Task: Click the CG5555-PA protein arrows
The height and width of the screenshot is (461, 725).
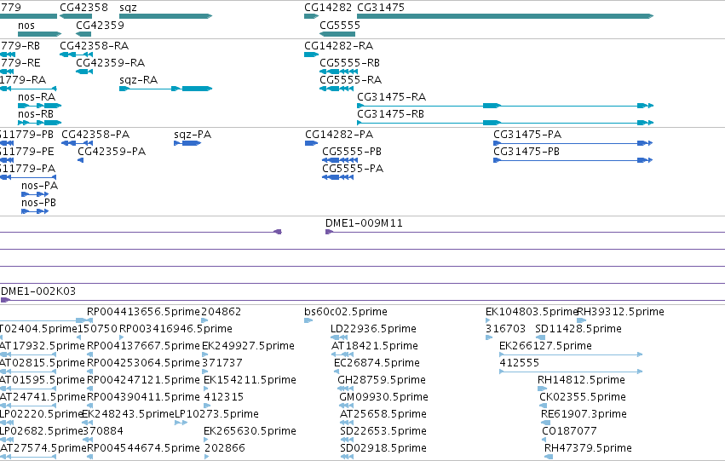Action: (338, 177)
